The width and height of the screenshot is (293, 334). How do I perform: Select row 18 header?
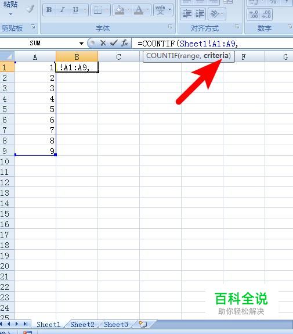pyautogui.click(x=7, y=245)
